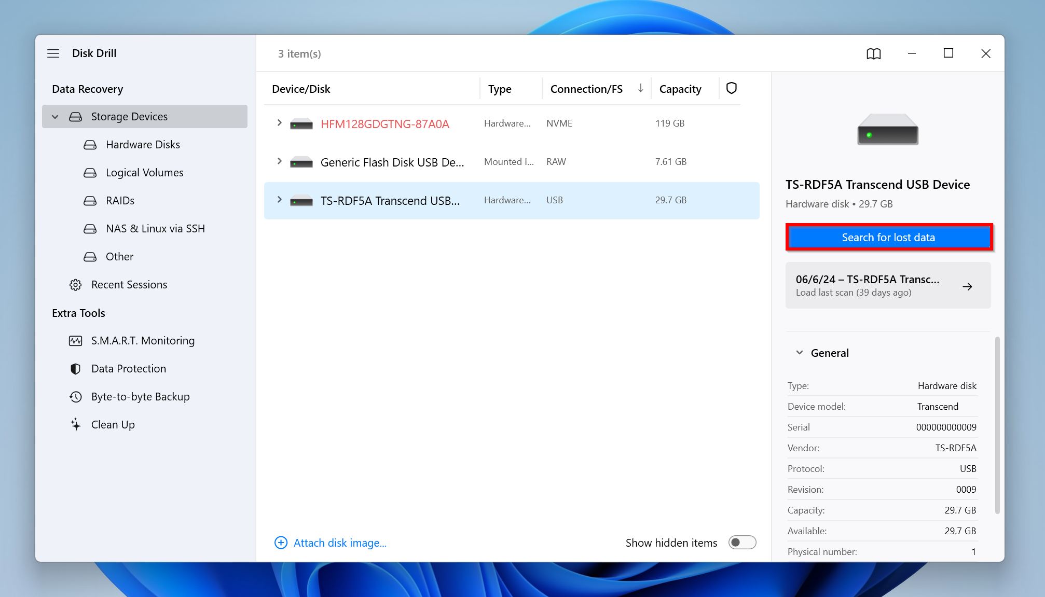The height and width of the screenshot is (597, 1045).
Task: Expand Generic Flash Disk USB device
Action: click(x=280, y=161)
